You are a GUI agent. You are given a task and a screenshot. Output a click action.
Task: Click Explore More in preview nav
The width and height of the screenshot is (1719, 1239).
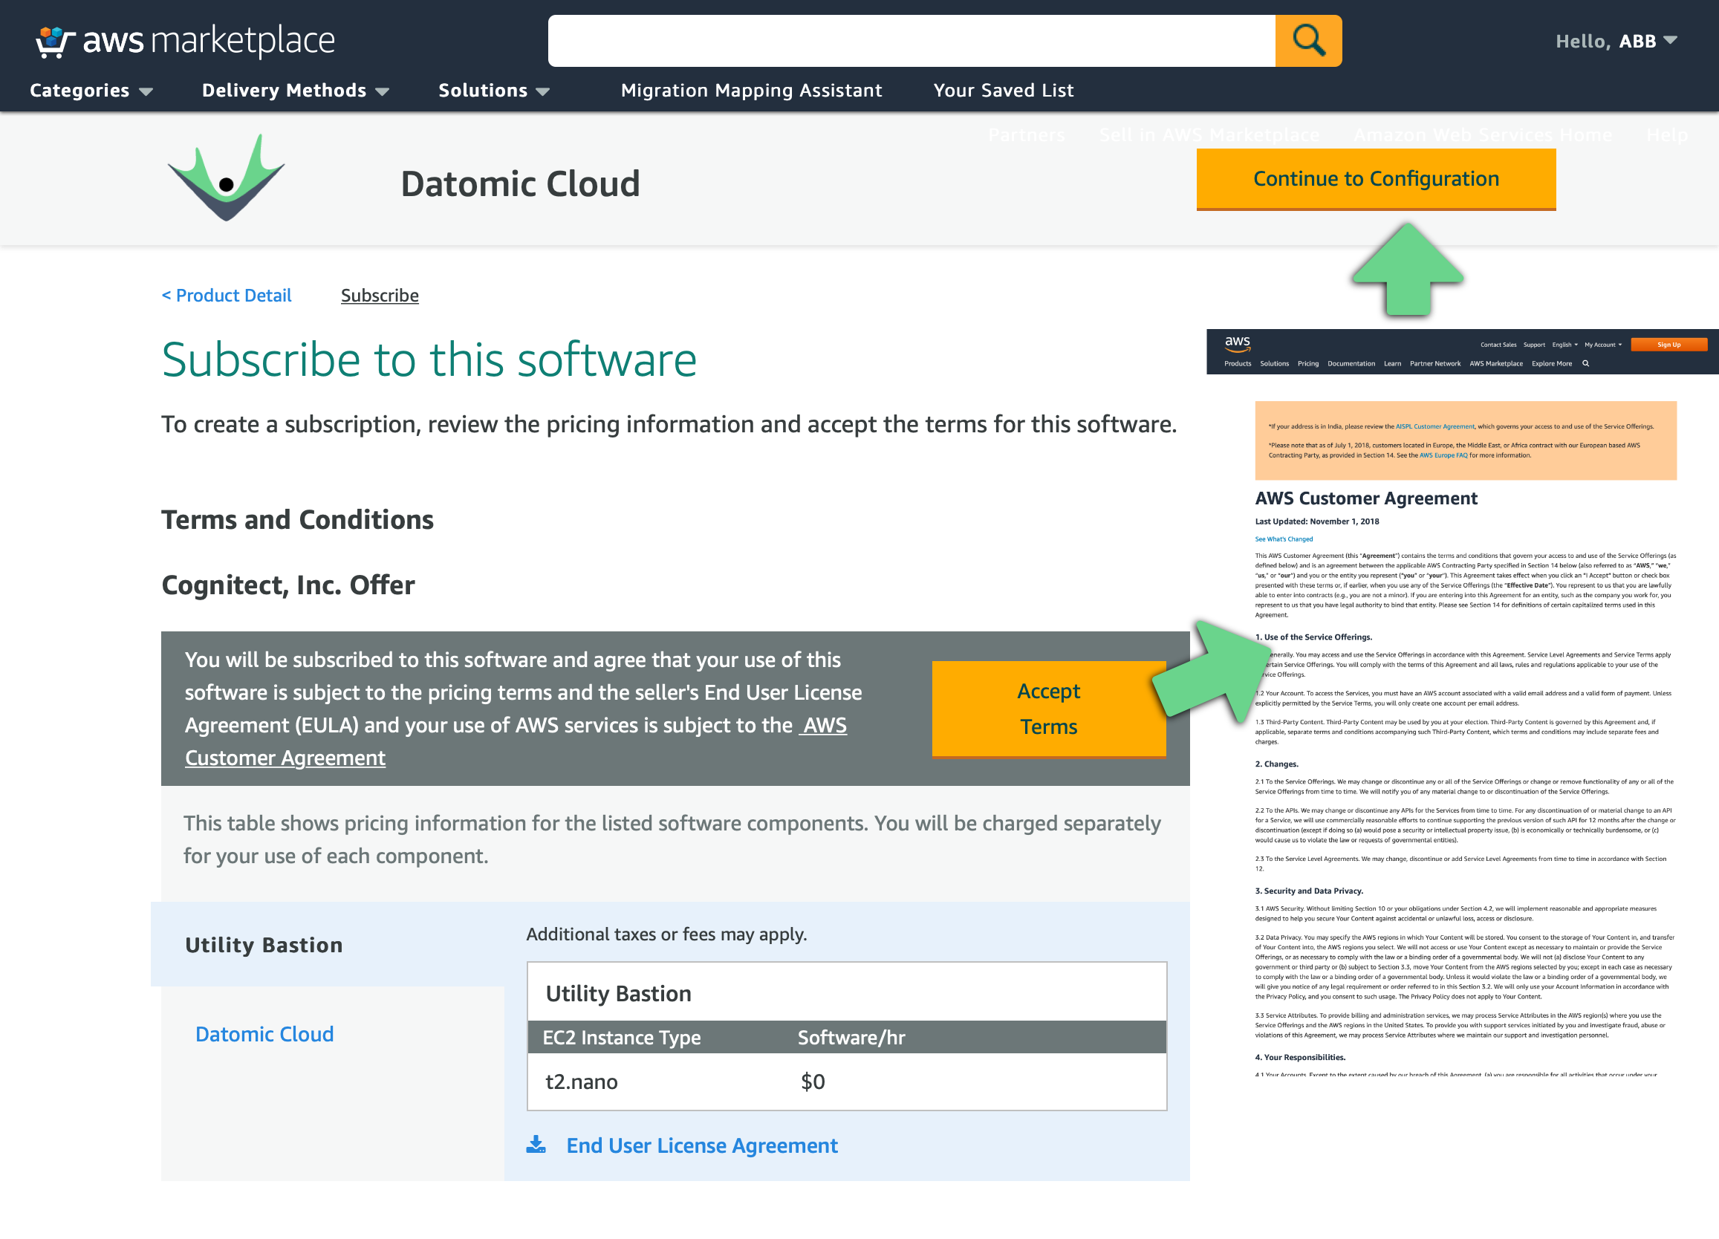pyautogui.click(x=1552, y=364)
